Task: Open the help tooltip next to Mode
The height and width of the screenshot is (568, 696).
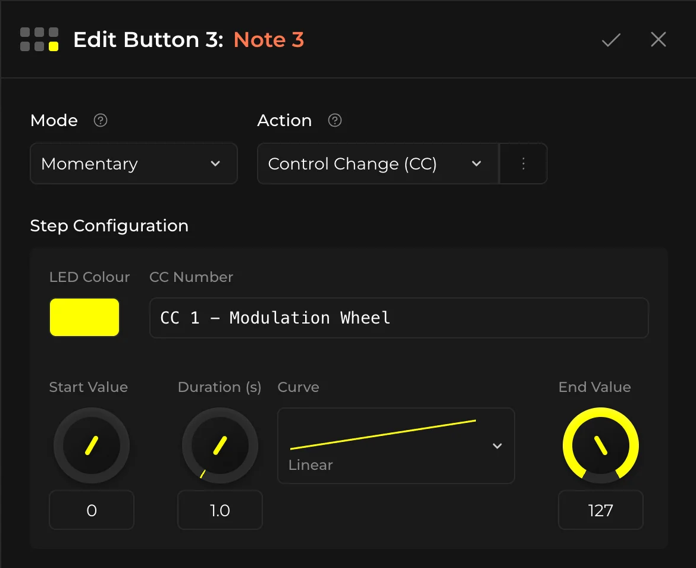Action: 100,120
